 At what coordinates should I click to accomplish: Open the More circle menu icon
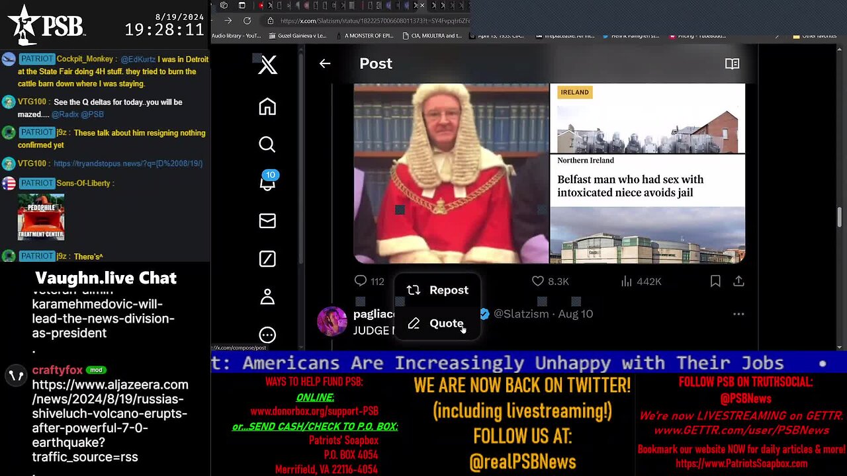pos(267,335)
